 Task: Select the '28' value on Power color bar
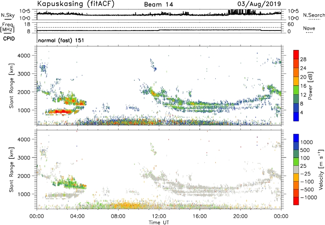pyautogui.click(x=303, y=59)
